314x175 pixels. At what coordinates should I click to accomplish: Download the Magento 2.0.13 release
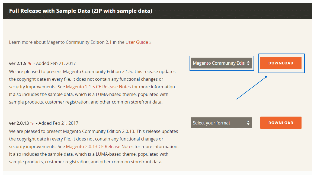point(281,123)
